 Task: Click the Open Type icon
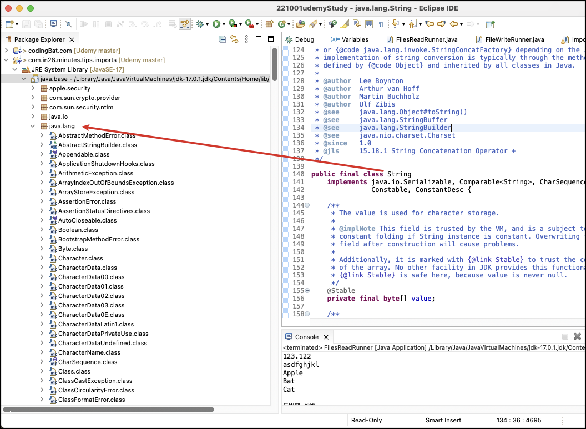(x=300, y=24)
